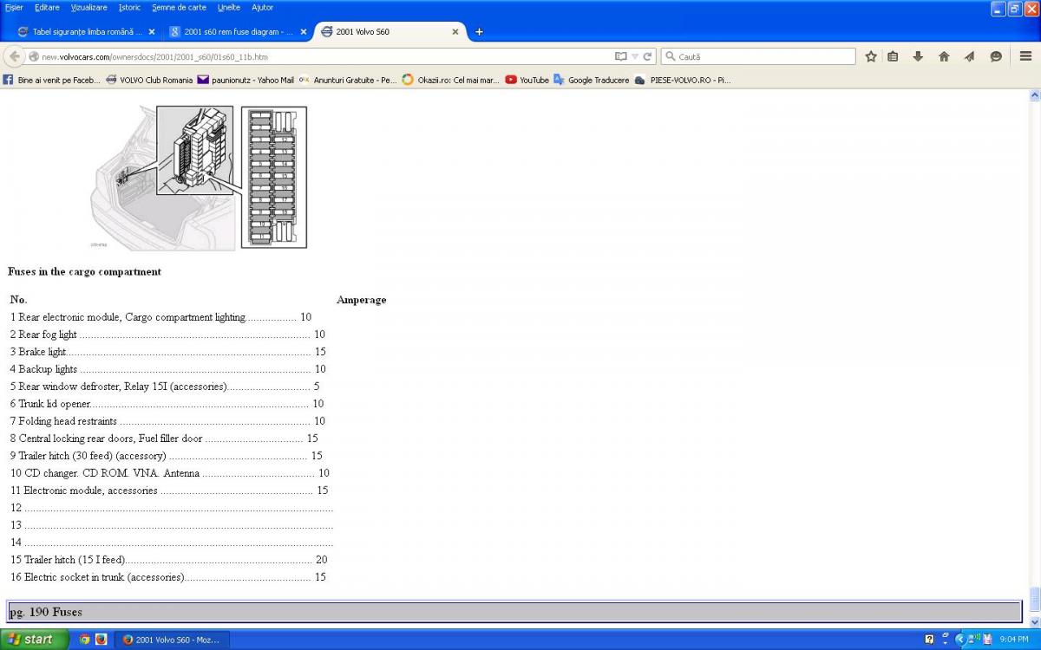Show hidden tray icons with the arrow
The image size is (1041, 650).
960,640
